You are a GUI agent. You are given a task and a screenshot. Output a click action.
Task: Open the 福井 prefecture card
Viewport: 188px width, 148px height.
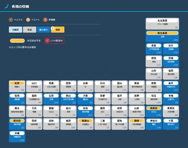119,99
